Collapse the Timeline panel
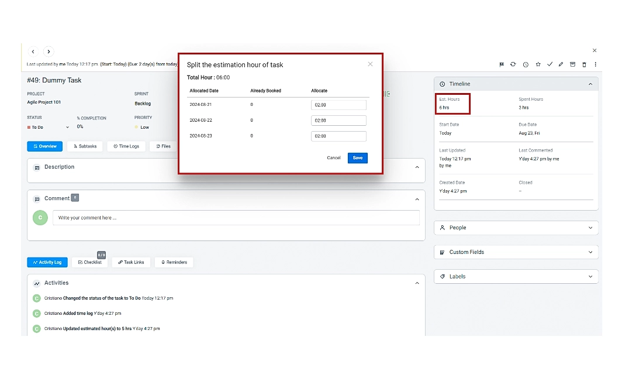 590,84
